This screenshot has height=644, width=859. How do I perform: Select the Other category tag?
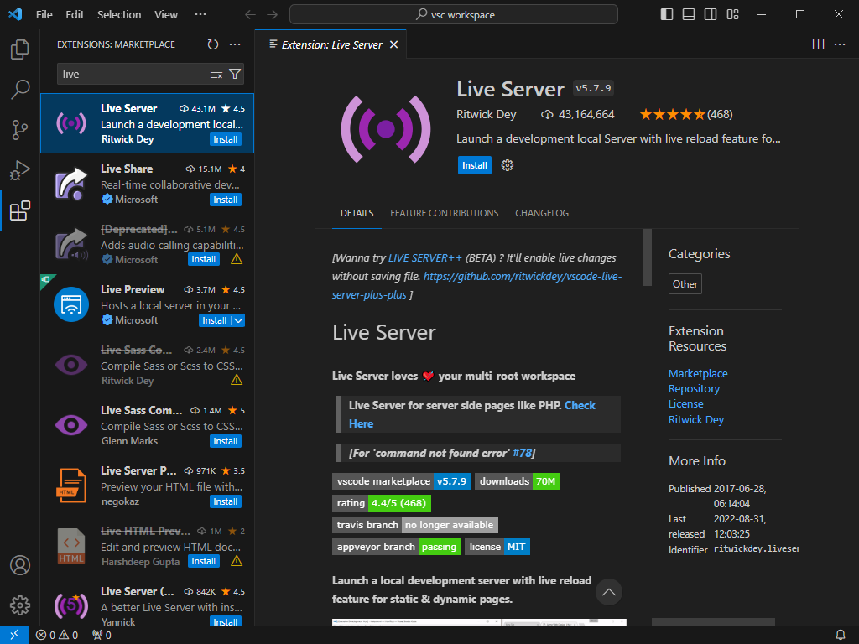(685, 283)
